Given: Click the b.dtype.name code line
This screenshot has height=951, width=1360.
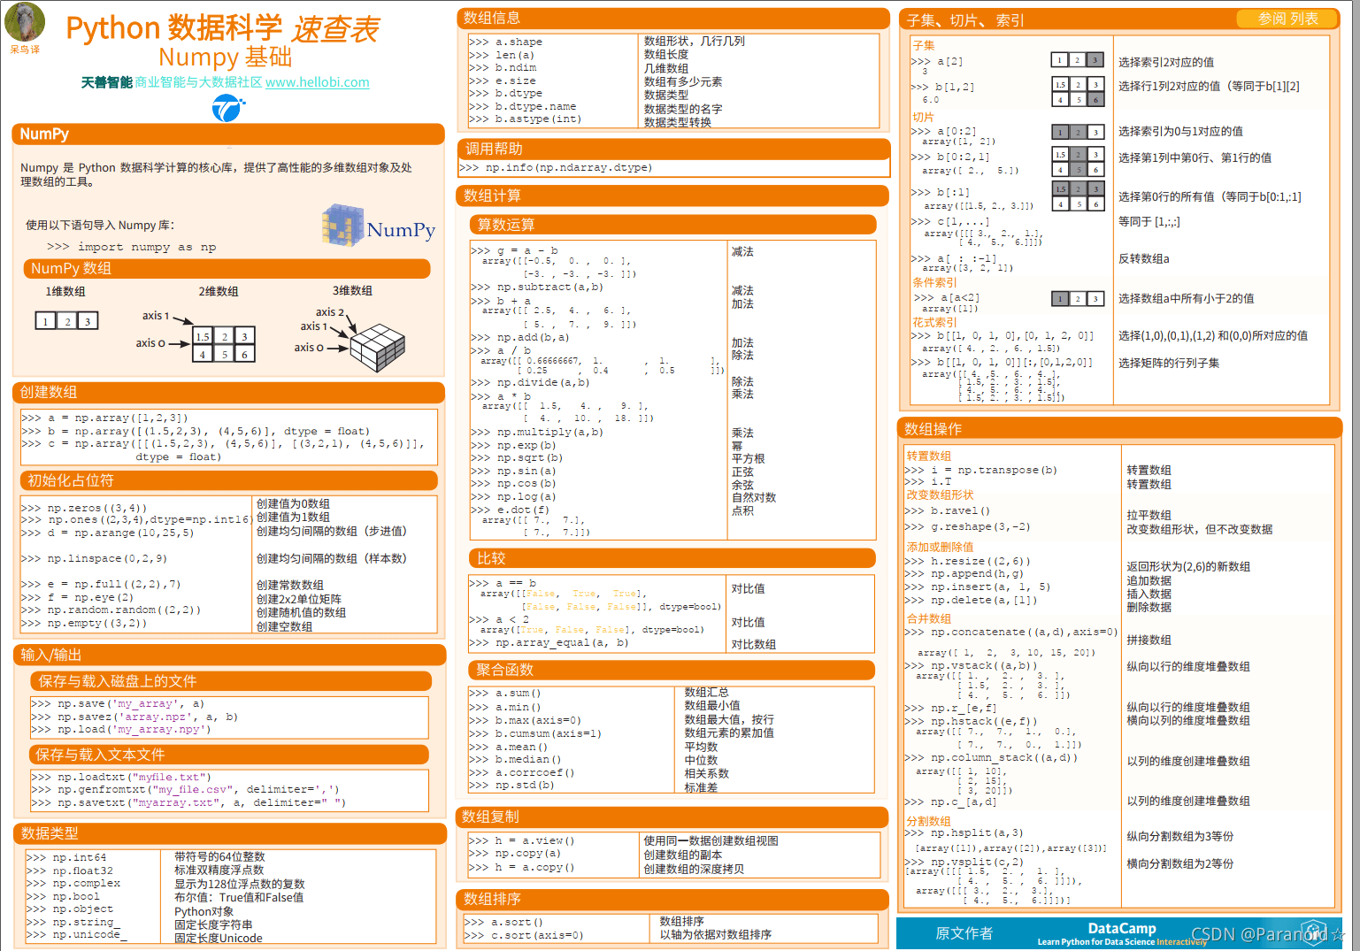Looking at the screenshot, I should click(x=523, y=106).
